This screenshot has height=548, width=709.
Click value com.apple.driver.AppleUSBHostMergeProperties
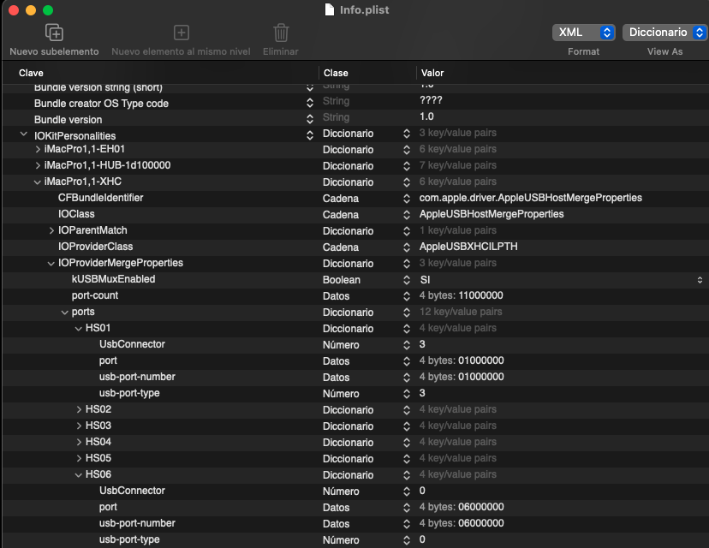click(530, 198)
